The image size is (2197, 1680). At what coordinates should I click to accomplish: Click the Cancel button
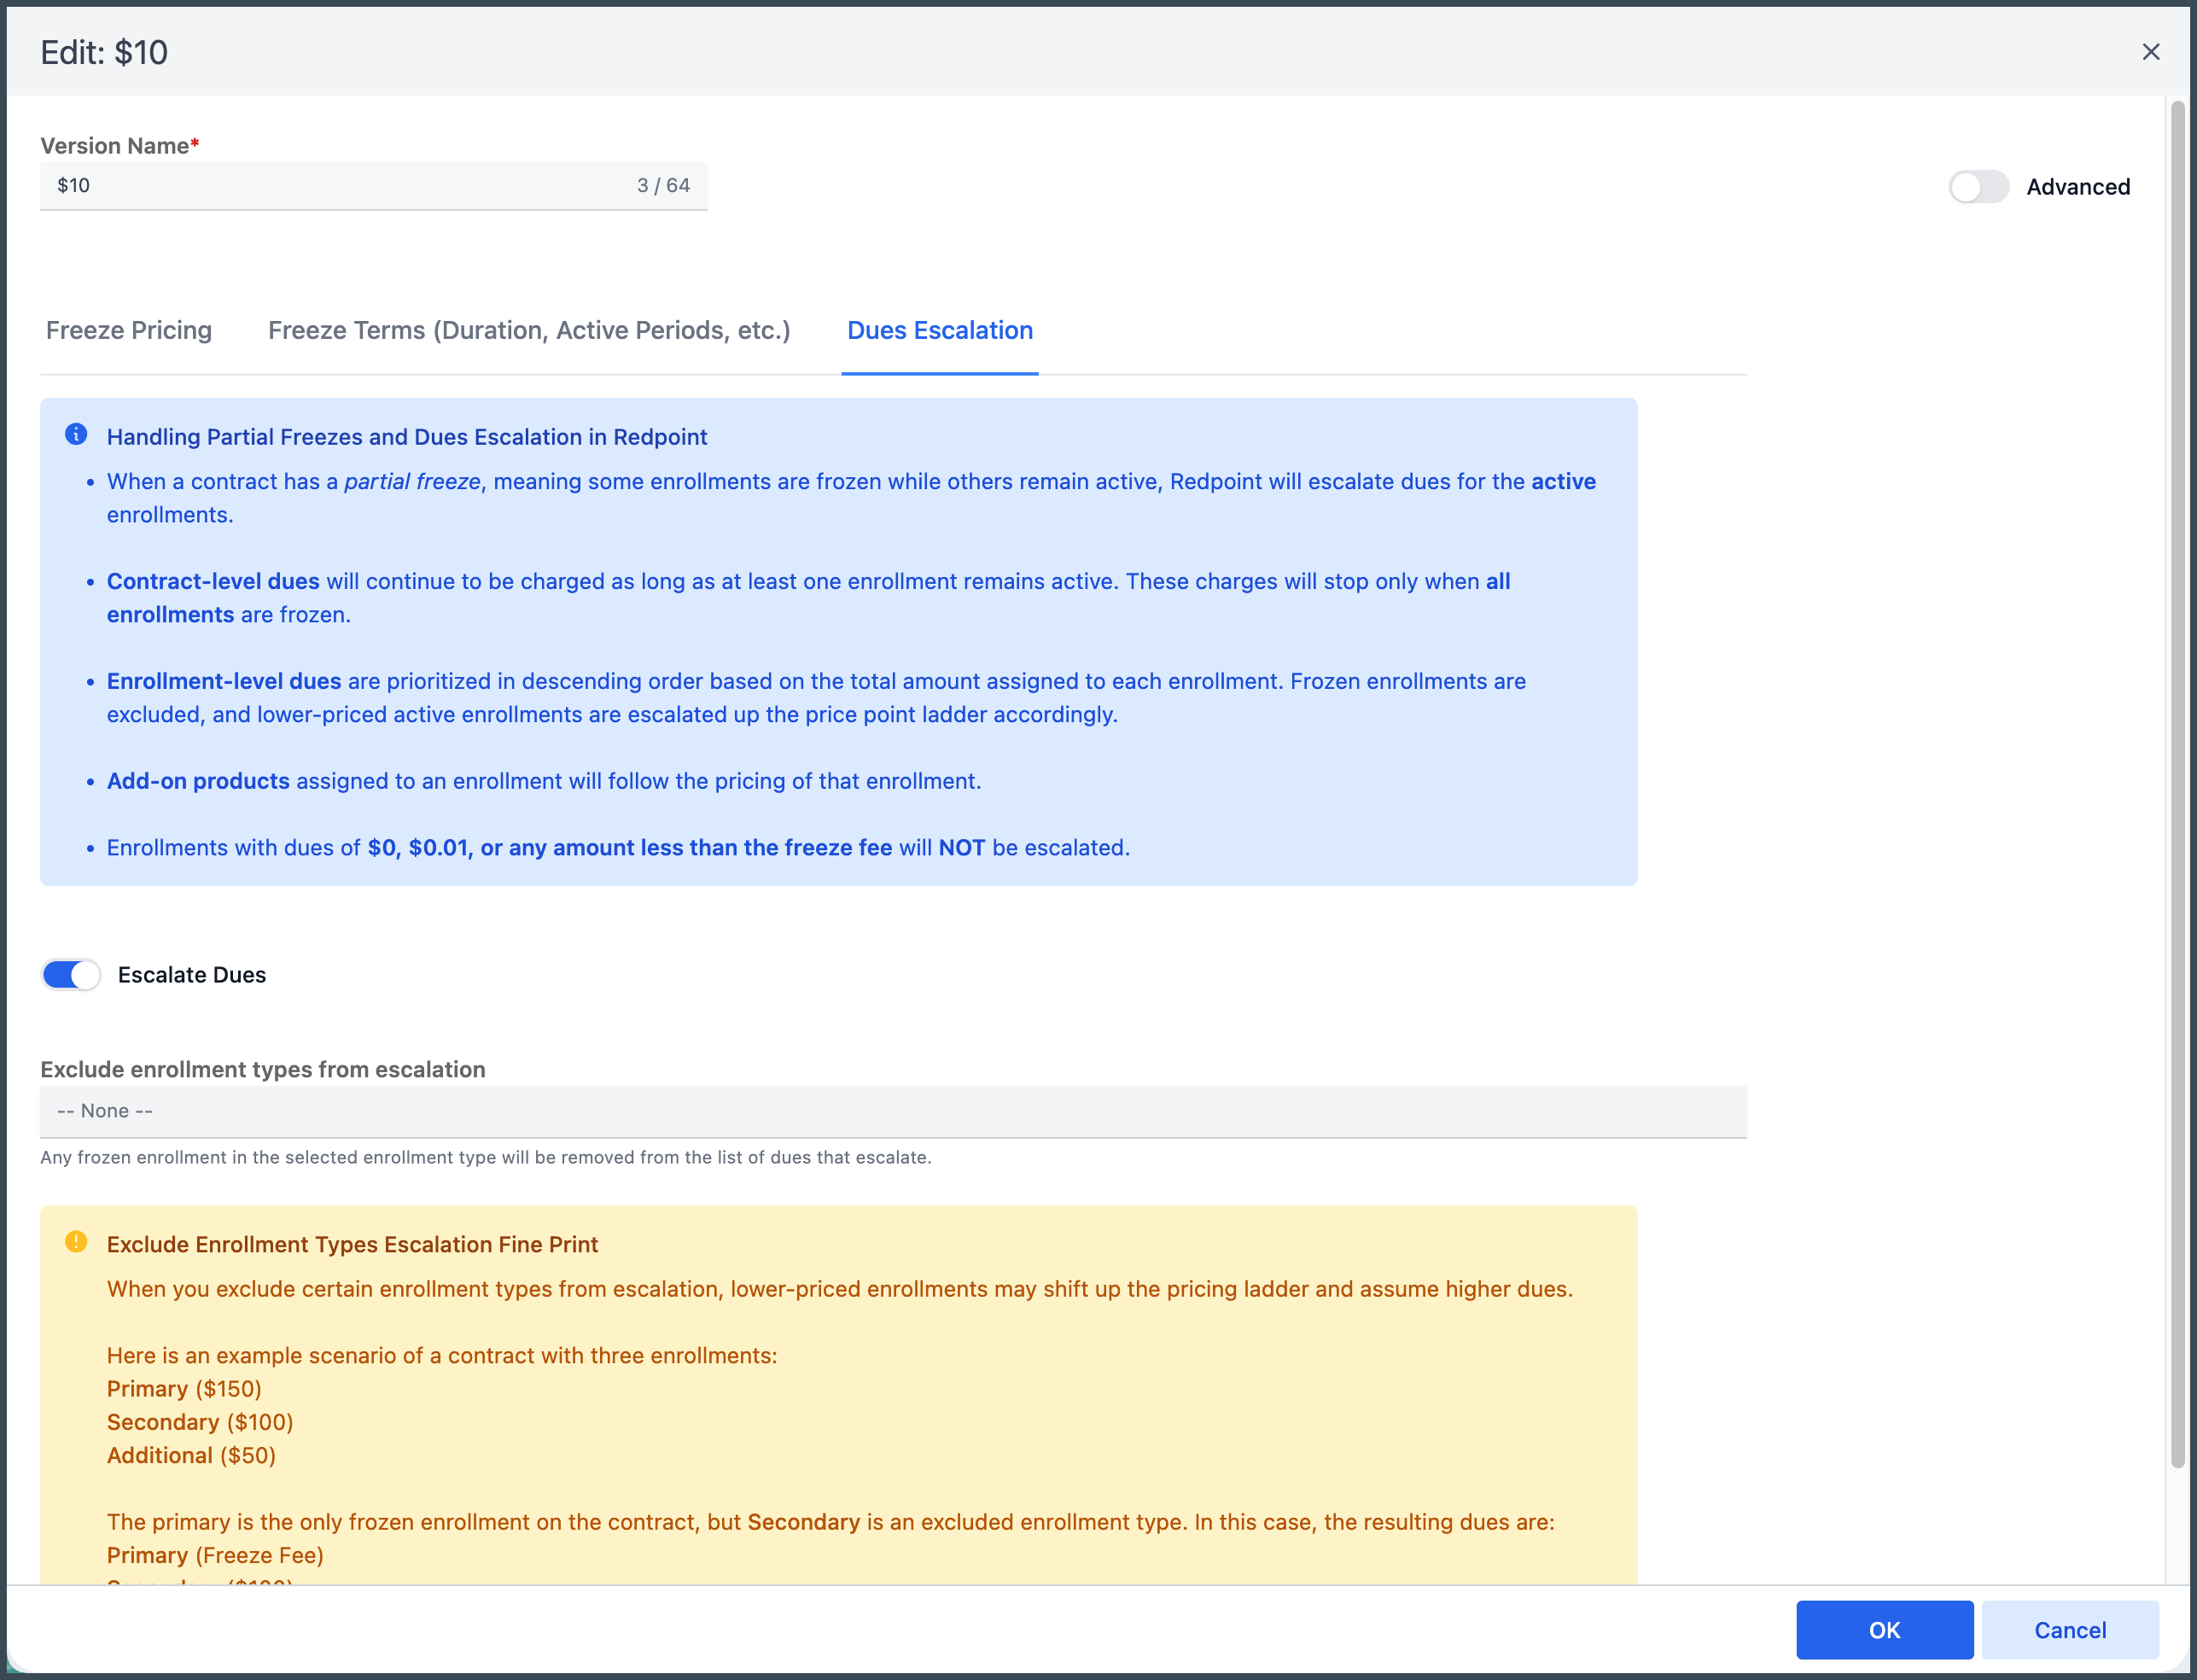tap(2069, 1629)
